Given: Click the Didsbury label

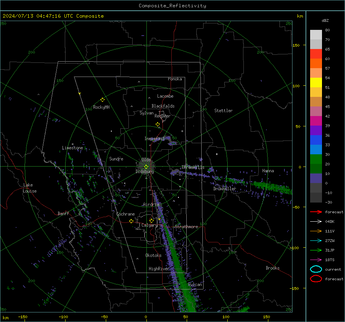Looking at the screenshot, I should [x=145, y=172].
